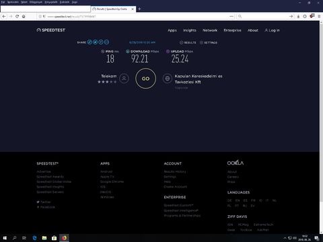This screenshot has height=242, width=323.
Task: Click the download speed value 92.21
Action: click(140, 59)
